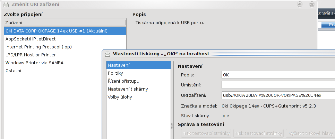Viewport: 335px width, 139px height.
Task: Click the pane divider handle beside the section list
Action: (172, 126)
